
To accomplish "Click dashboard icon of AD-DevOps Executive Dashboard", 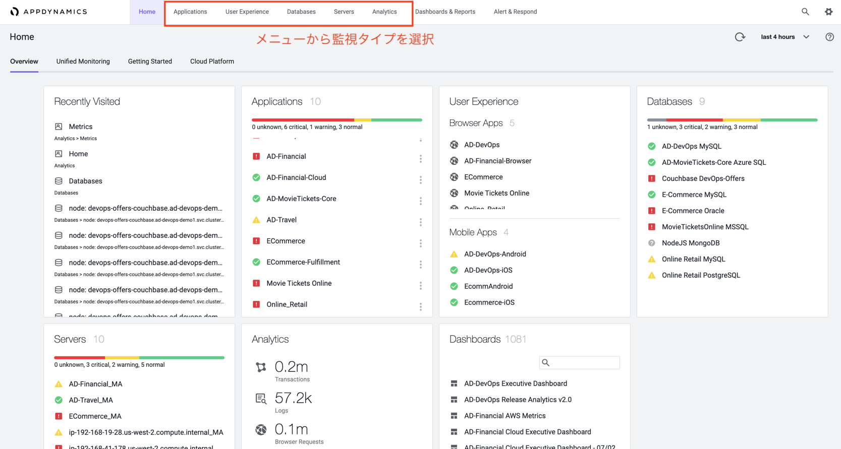I will coord(454,383).
